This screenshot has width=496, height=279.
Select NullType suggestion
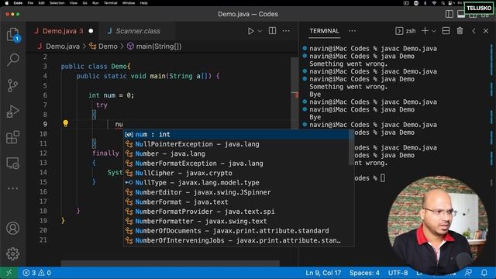(239, 183)
